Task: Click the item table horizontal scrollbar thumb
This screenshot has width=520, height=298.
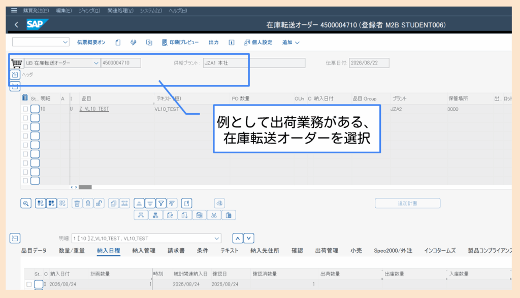Action: pos(85,187)
